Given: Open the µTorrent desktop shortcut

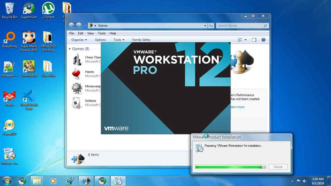Looking at the screenshot, I should point(48,11).
